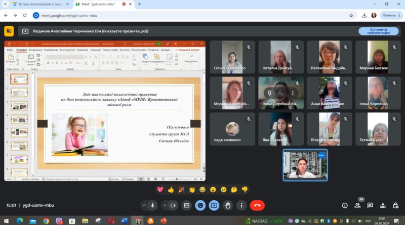Open PowerPoint Вставлення ribbon tab in presentation
The image size is (405, 225).
pos(35,50)
